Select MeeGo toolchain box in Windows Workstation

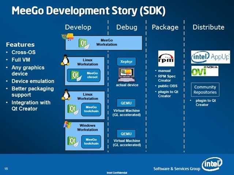point(91,142)
